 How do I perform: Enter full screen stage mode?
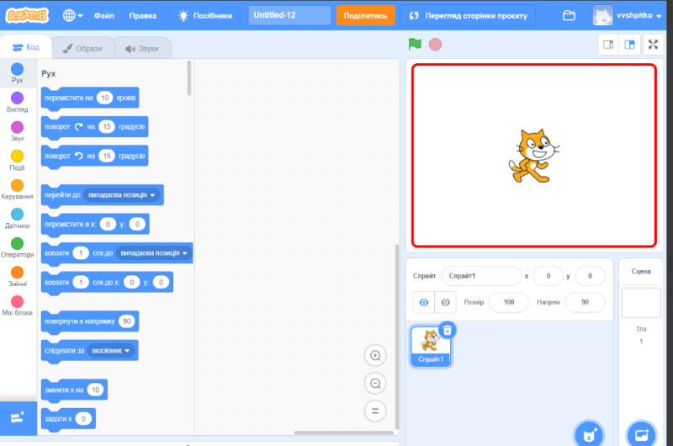click(653, 44)
